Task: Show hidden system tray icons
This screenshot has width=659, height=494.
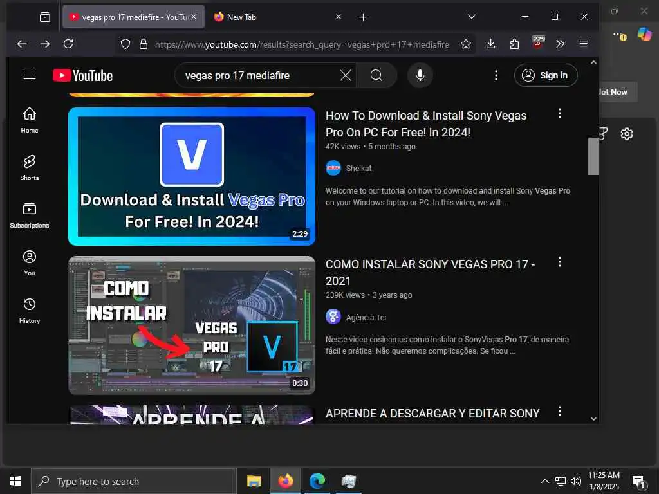Action: pos(544,481)
